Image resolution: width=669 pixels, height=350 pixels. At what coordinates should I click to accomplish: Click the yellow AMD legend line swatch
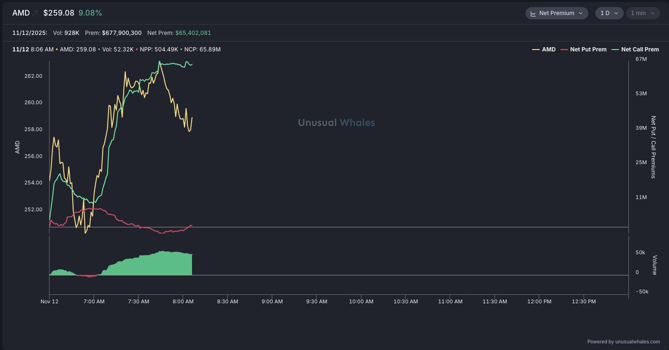coord(536,50)
